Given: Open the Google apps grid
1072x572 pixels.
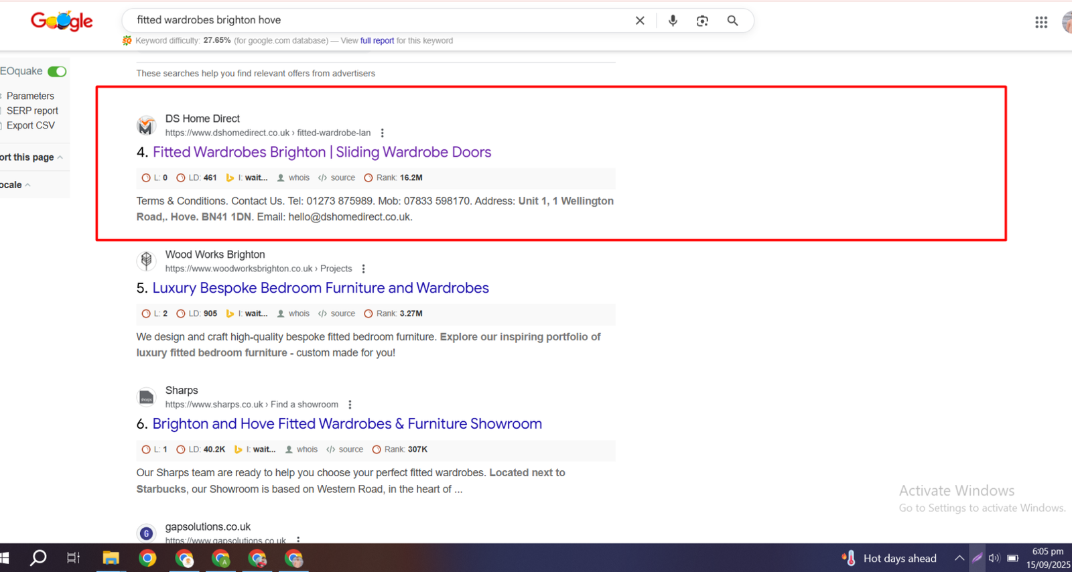Looking at the screenshot, I should (x=1041, y=23).
